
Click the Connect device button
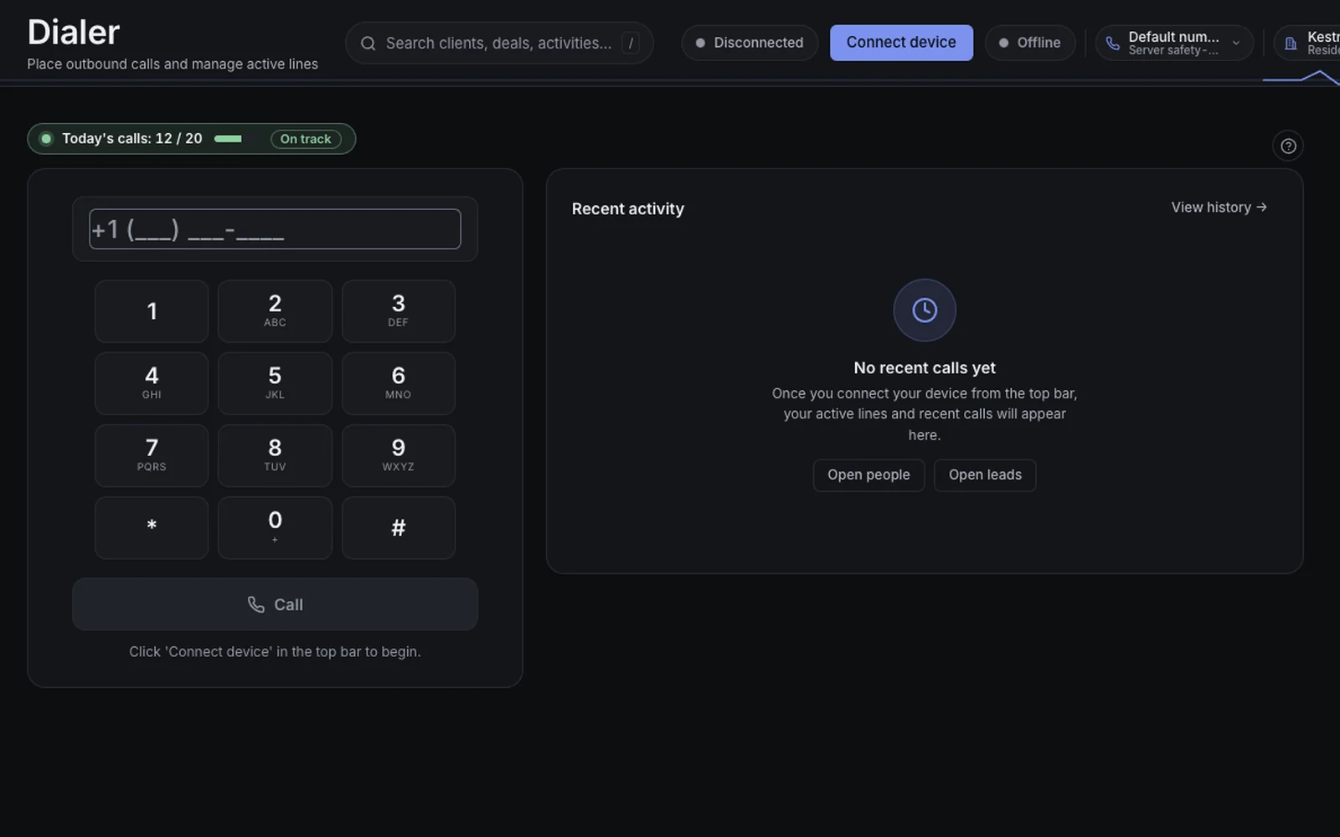[x=901, y=43]
